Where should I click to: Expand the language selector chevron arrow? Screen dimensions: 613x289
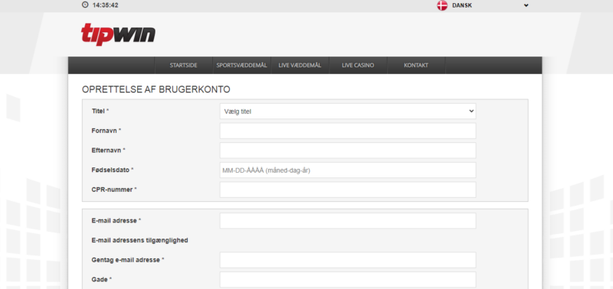pos(526,5)
